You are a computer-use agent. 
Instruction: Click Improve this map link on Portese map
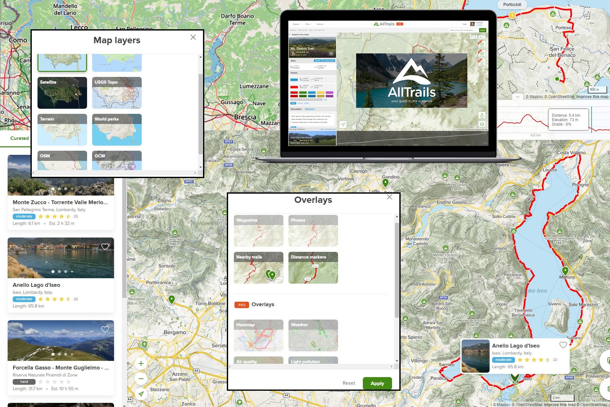(x=592, y=97)
